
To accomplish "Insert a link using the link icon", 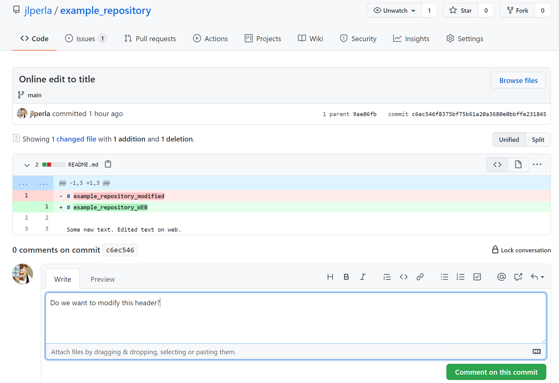I will click(x=420, y=277).
